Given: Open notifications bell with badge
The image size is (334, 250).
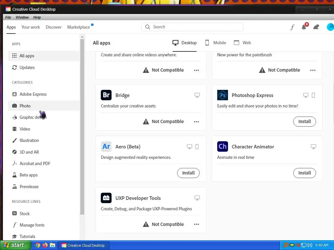Looking at the screenshot, I should pos(305,26).
